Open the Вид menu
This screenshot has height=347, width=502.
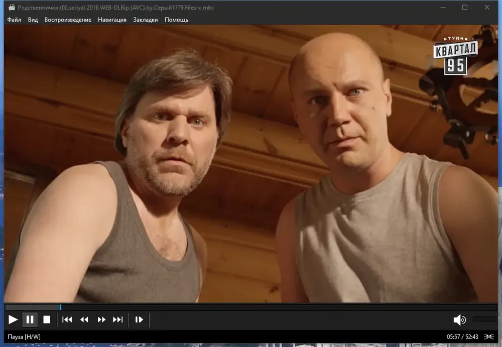33,20
